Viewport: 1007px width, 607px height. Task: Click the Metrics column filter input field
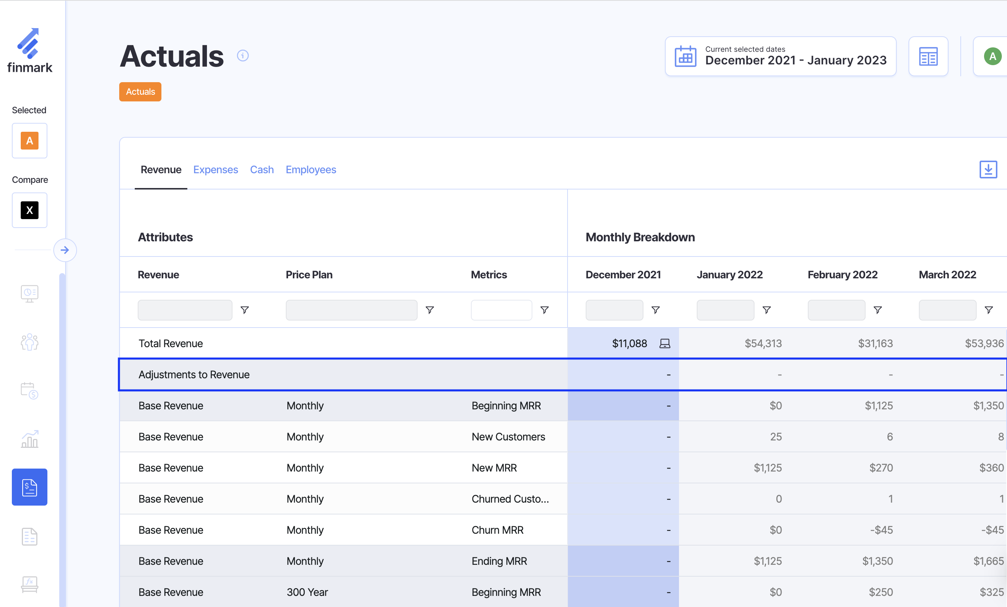[501, 310]
